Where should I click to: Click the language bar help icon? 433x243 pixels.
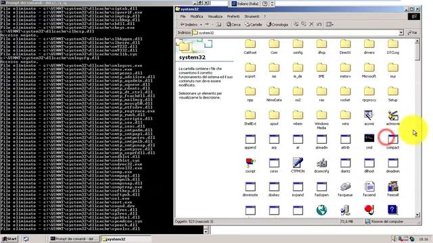(x=265, y=3)
